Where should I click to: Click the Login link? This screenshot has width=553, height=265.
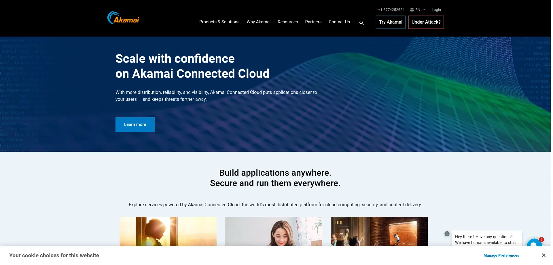(436, 10)
